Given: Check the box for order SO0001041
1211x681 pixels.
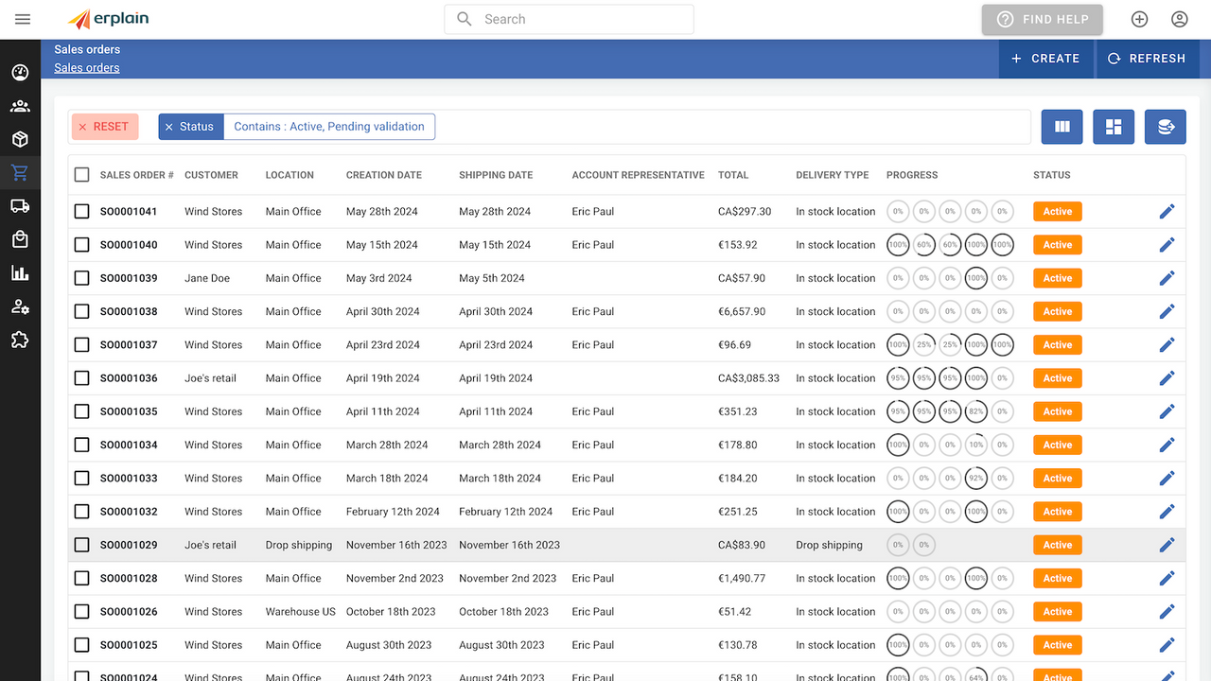Looking at the screenshot, I should pyautogui.click(x=82, y=212).
